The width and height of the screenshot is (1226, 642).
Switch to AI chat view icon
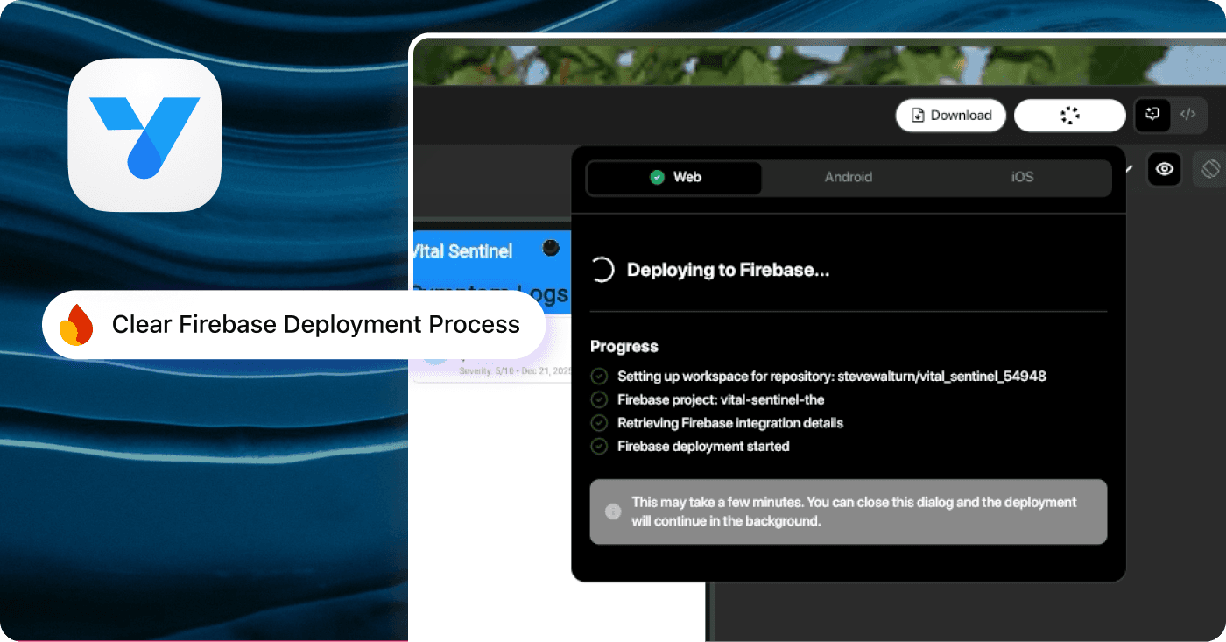tap(1152, 114)
